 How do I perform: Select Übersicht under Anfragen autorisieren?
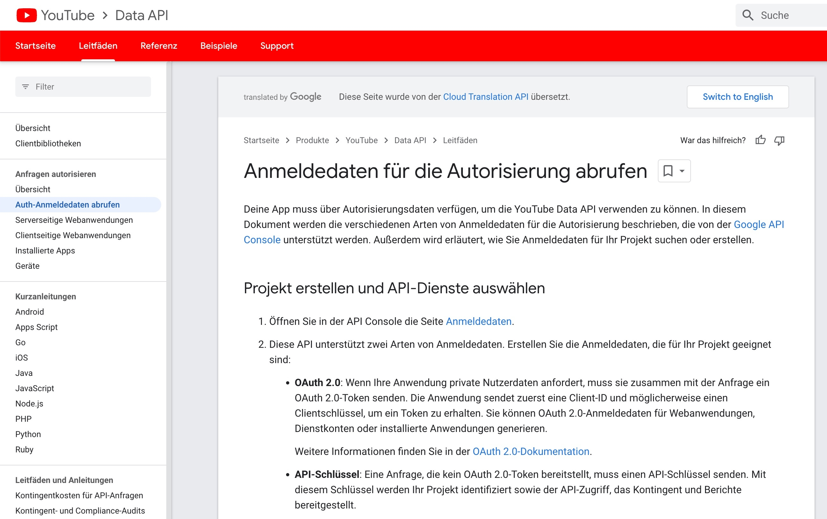32,189
